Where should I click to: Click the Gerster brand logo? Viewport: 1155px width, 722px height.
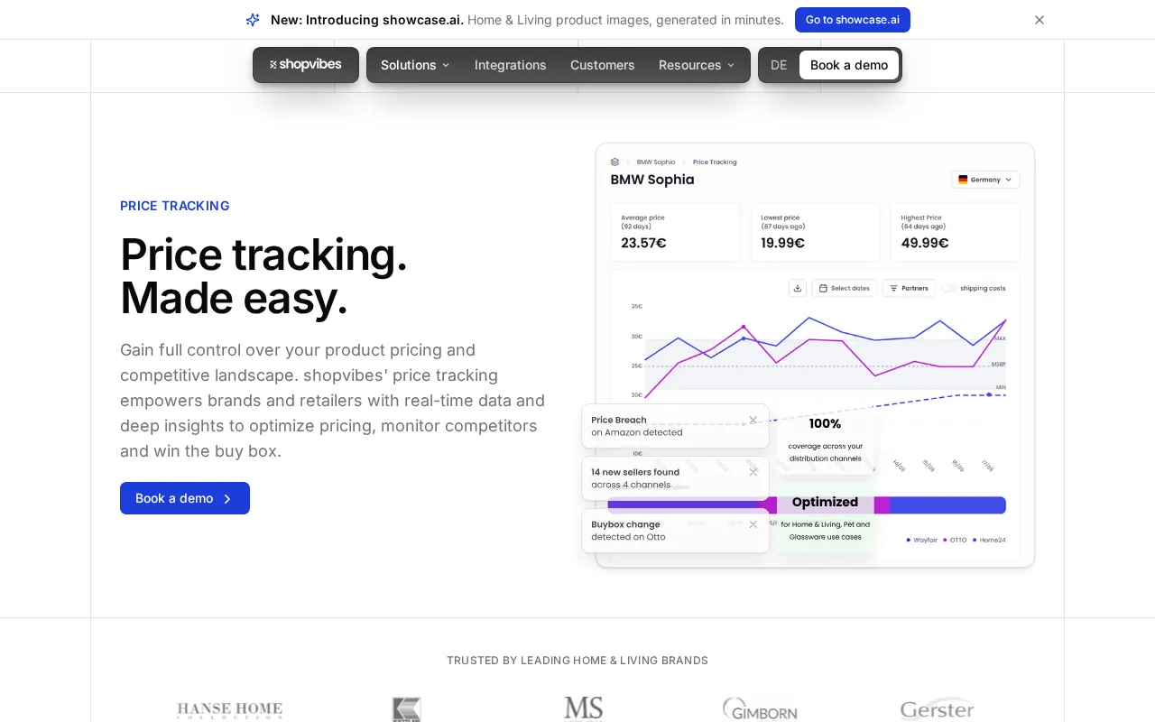[x=938, y=709]
